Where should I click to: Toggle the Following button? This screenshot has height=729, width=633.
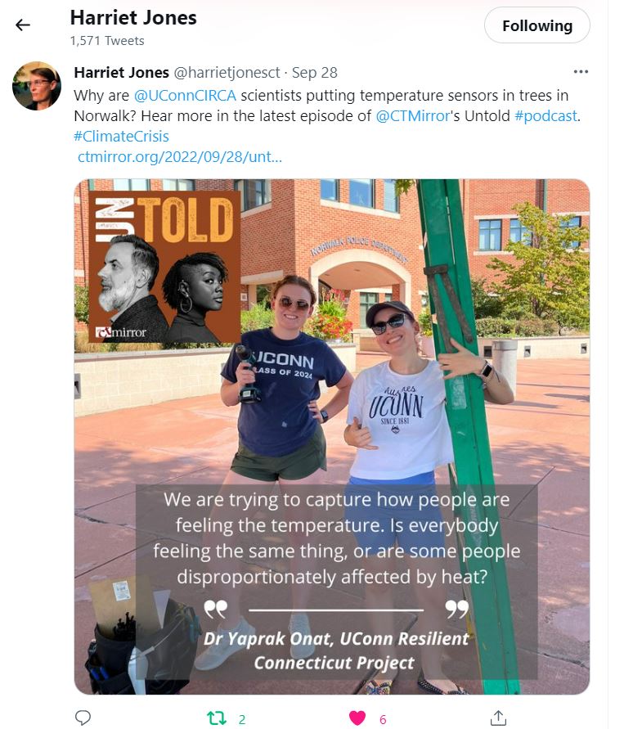(536, 25)
